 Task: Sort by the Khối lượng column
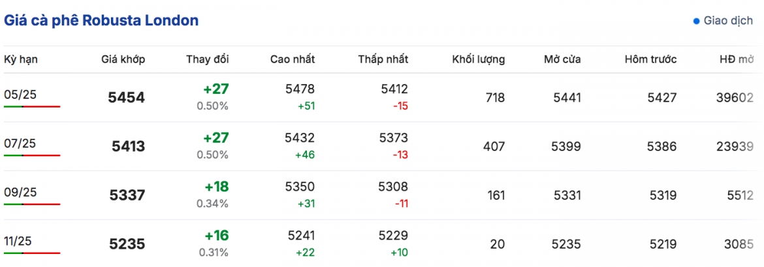click(479, 60)
